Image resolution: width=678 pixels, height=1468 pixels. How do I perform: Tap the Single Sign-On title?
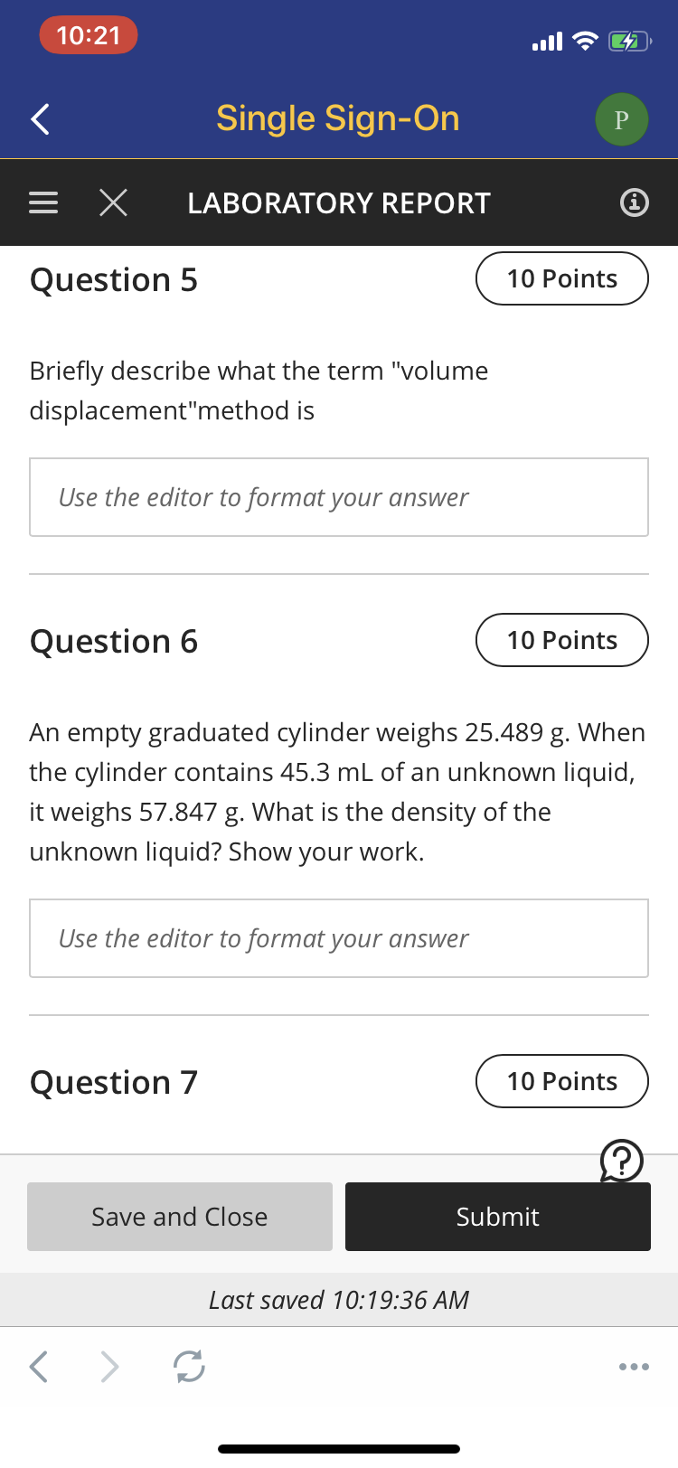(x=338, y=118)
